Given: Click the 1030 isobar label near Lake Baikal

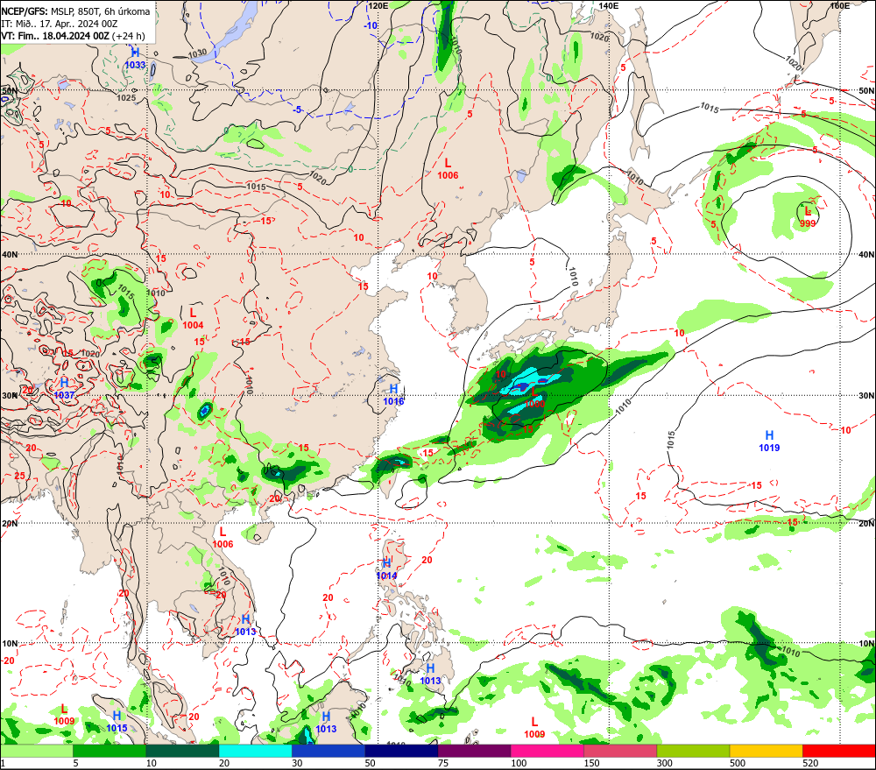Looking at the screenshot, I should click(x=197, y=53).
